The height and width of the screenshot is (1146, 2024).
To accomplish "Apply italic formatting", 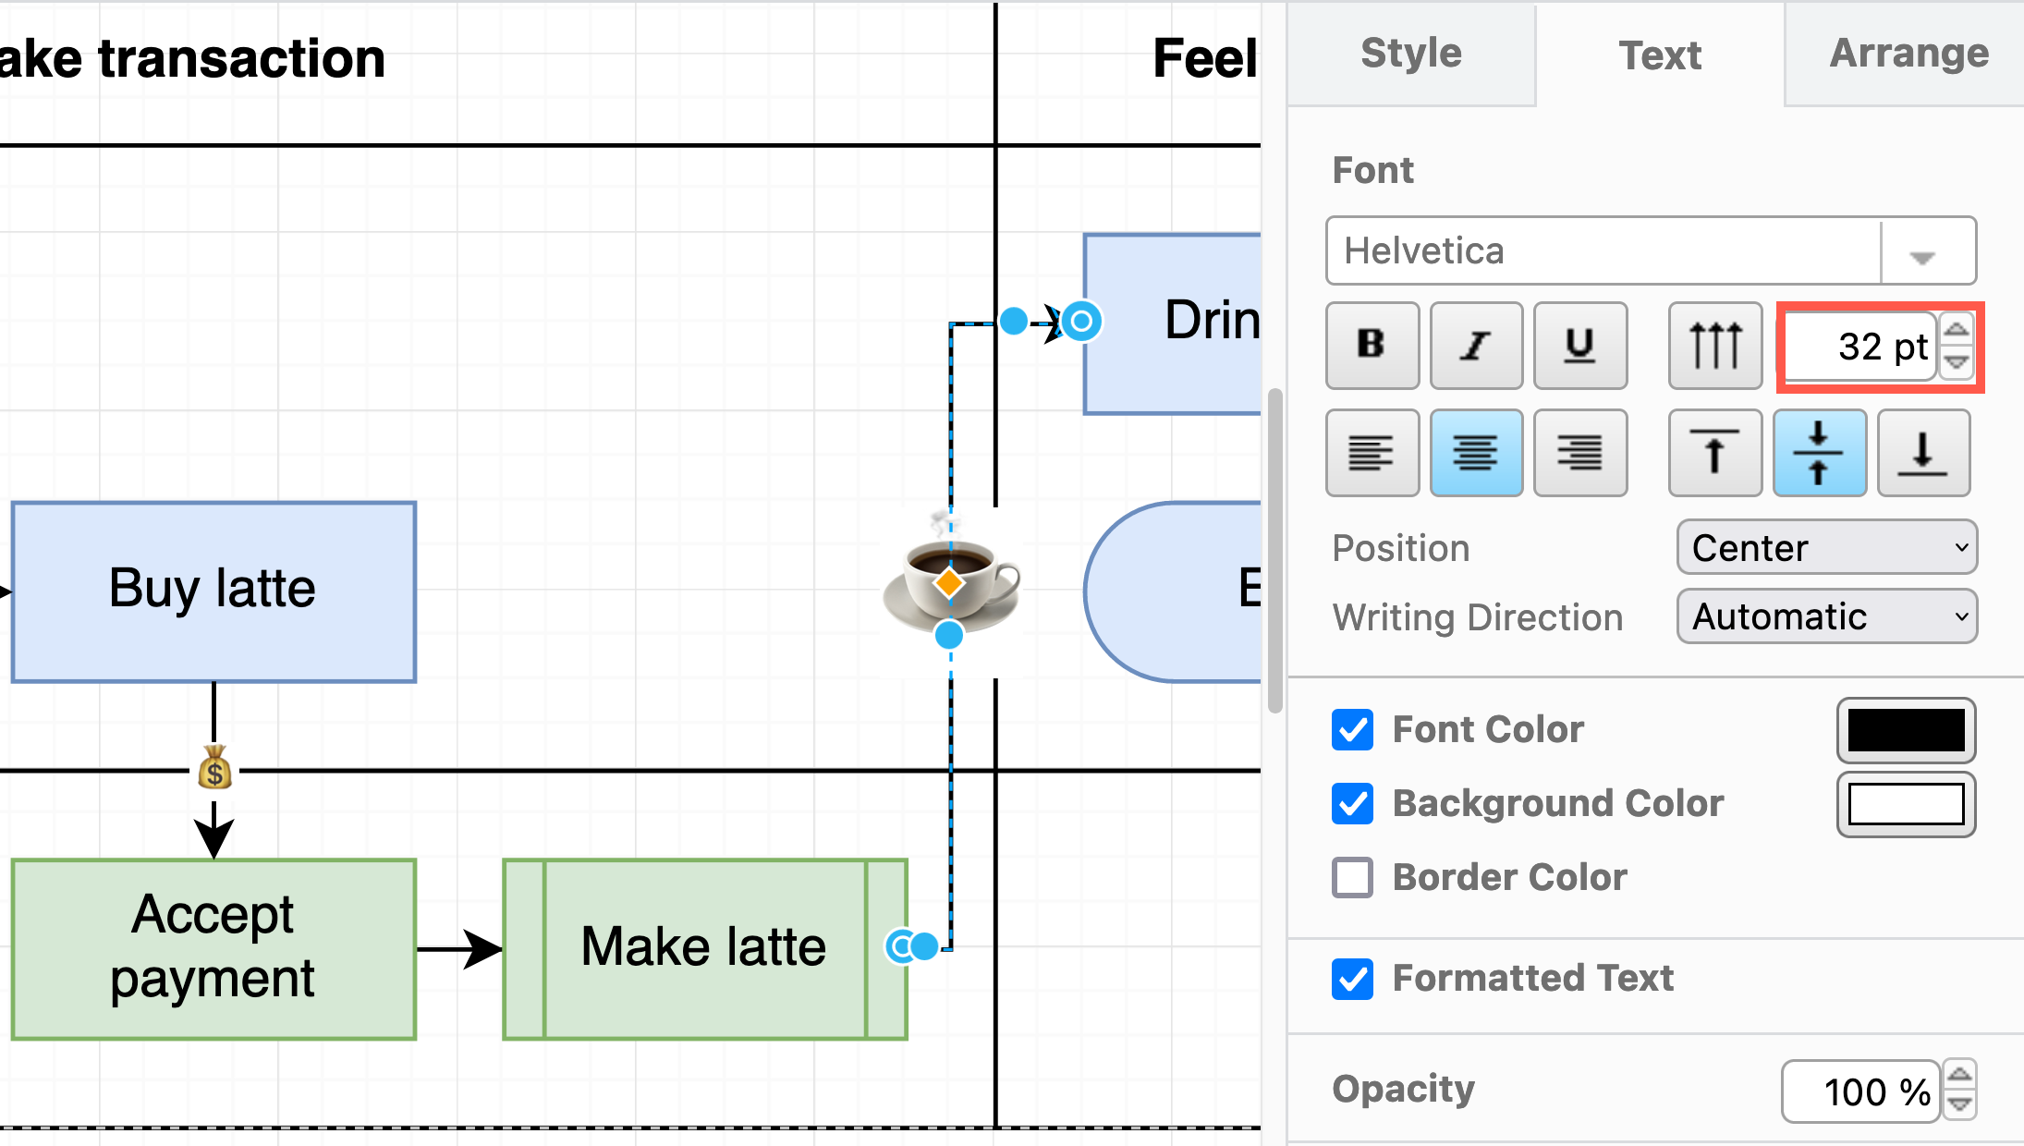I will pyautogui.click(x=1476, y=345).
